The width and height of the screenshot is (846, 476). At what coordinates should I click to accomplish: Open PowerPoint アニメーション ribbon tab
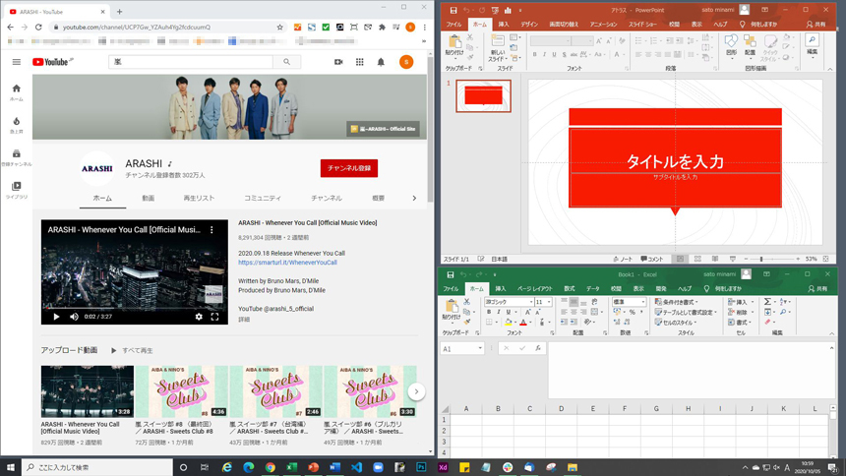point(603,25)
